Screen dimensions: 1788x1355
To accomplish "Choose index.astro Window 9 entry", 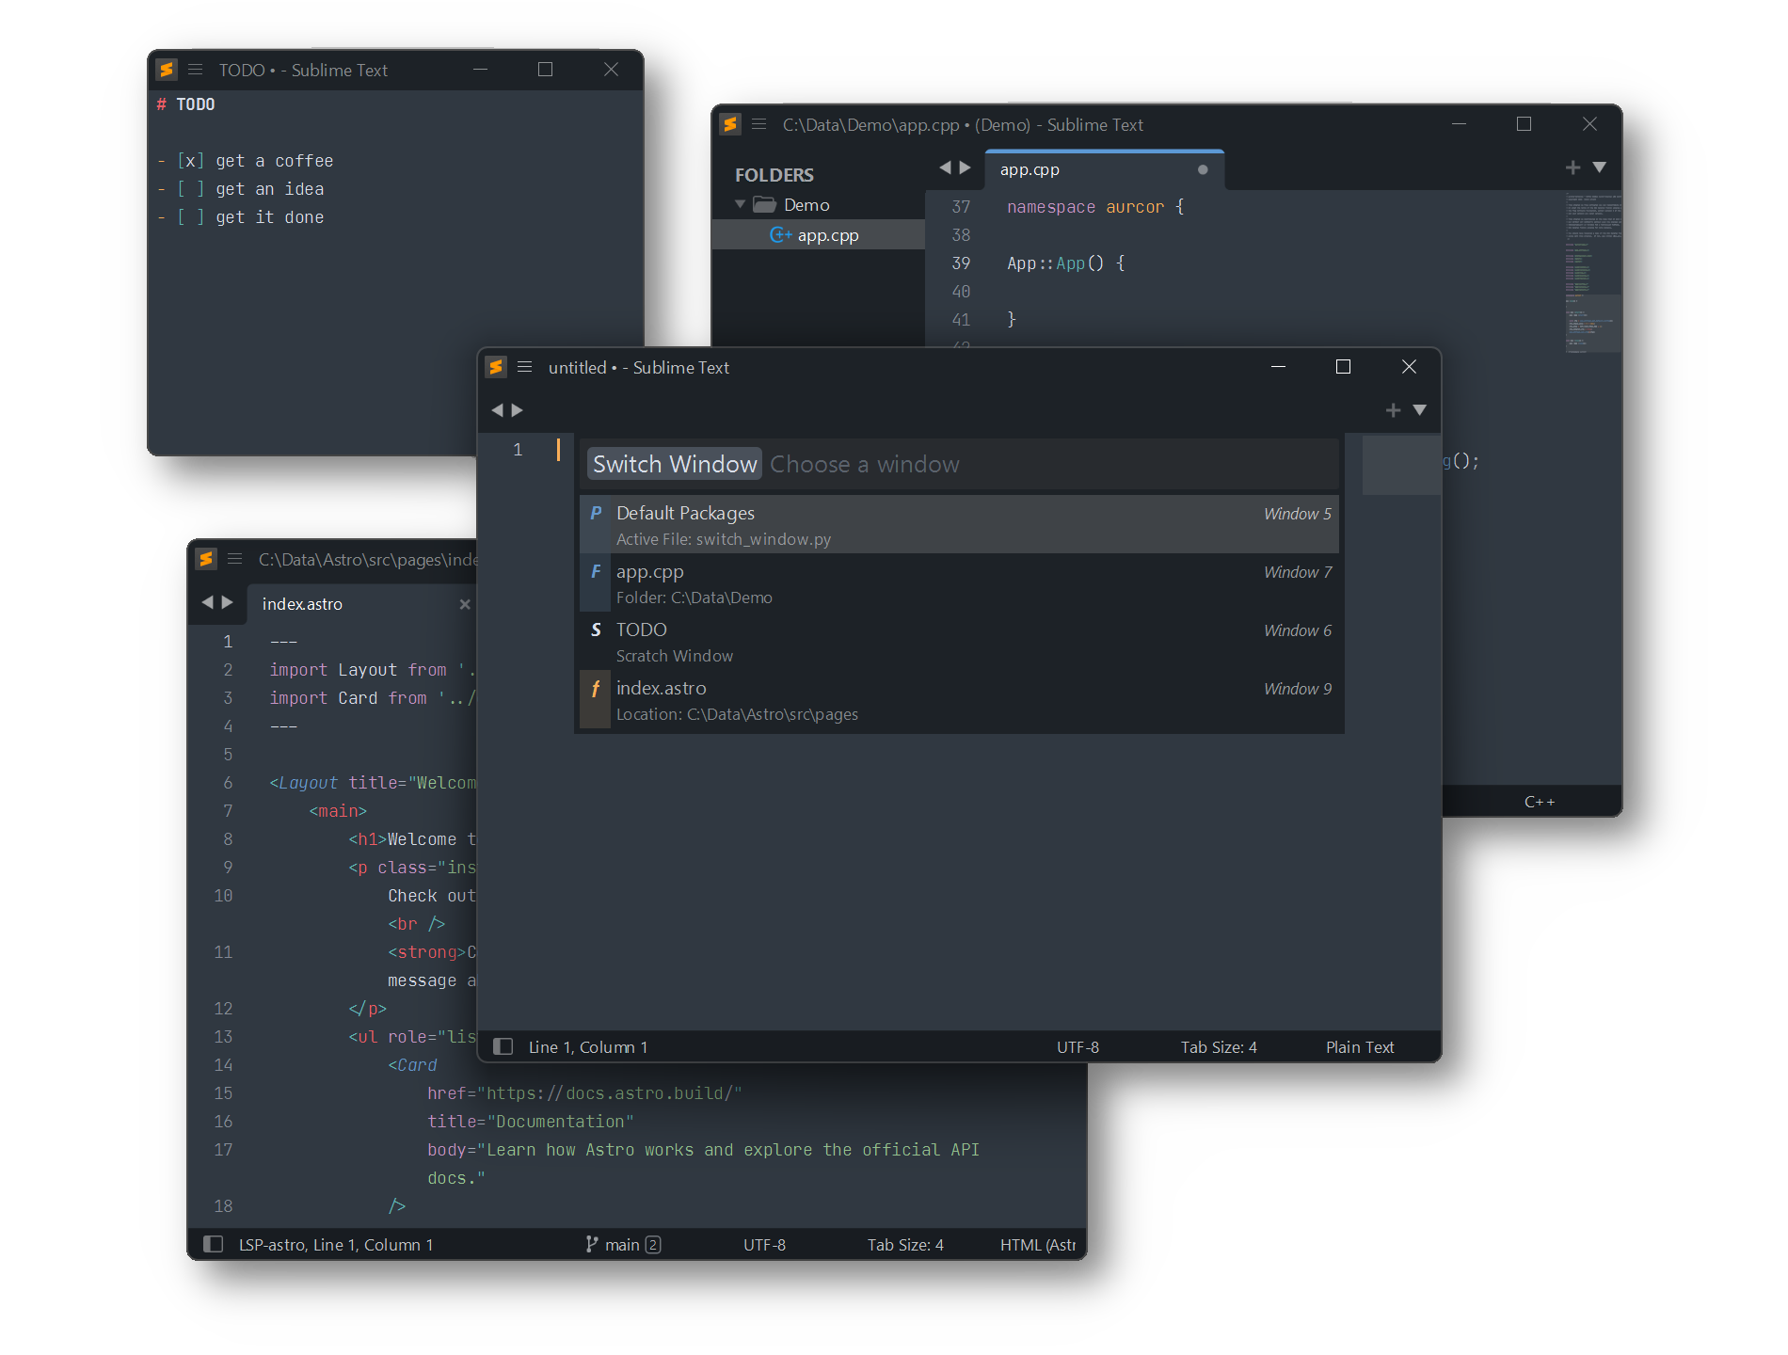I will click(x=959, y=699).
